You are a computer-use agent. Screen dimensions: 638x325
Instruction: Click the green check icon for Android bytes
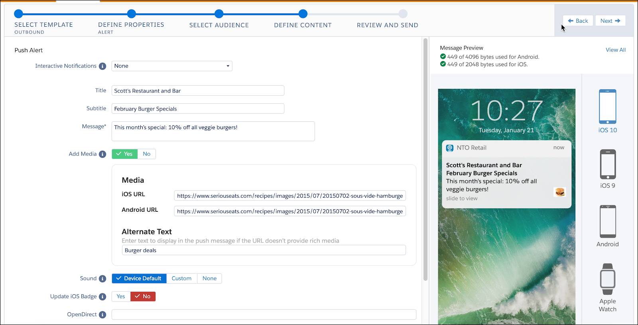(x=443, y=57)
